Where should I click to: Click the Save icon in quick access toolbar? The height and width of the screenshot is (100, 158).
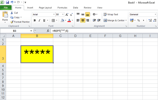7,2
